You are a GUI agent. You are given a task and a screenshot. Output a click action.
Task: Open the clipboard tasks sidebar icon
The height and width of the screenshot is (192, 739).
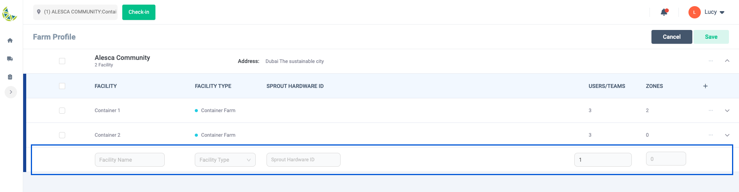coord(10,77)
